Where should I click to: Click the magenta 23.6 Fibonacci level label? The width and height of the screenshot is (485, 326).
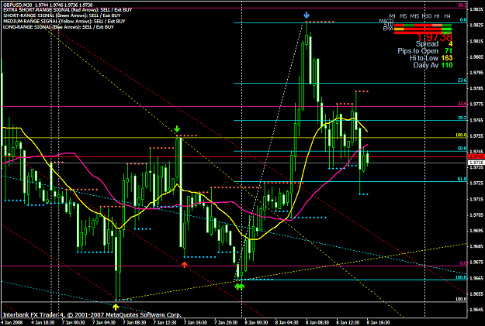(462, 104)
